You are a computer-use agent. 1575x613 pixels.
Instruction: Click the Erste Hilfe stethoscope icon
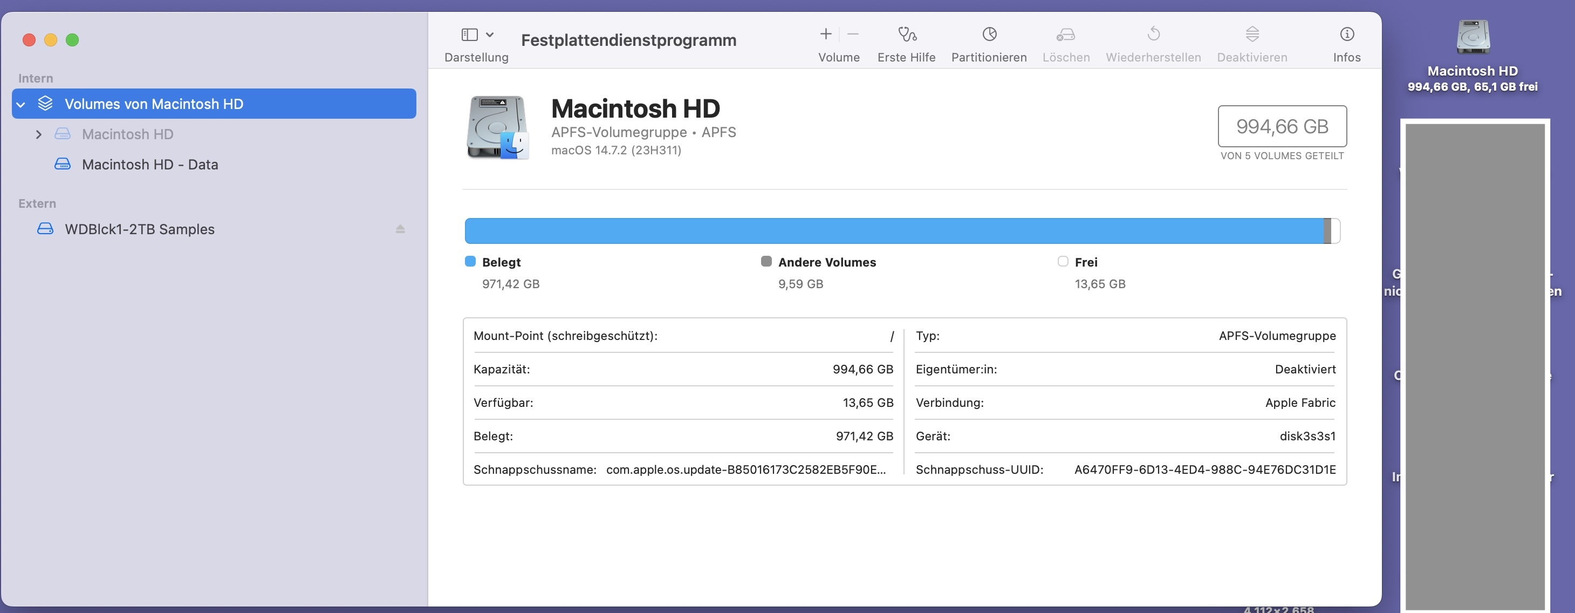click(906, 34)
